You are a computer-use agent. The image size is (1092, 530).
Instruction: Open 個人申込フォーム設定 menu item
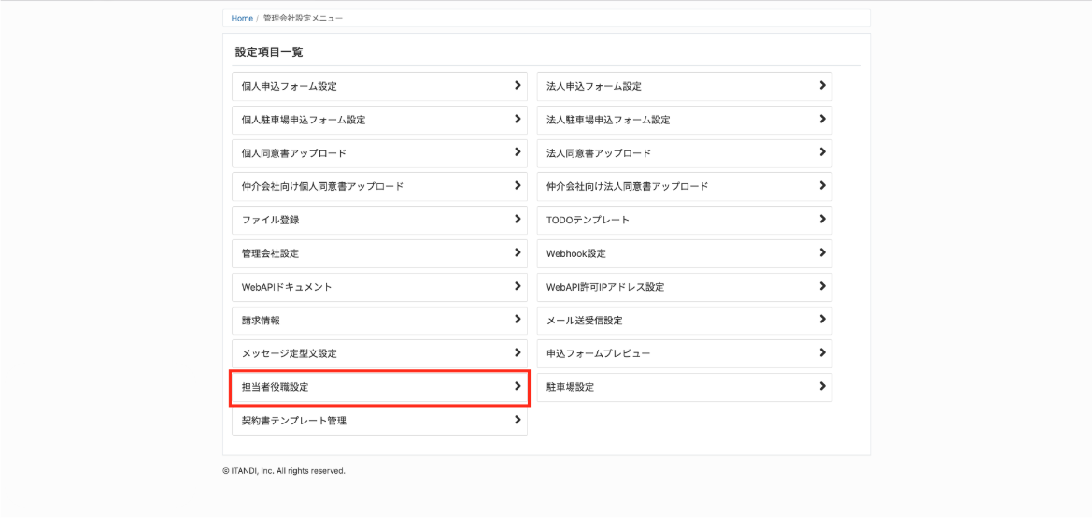click(379, 86)
